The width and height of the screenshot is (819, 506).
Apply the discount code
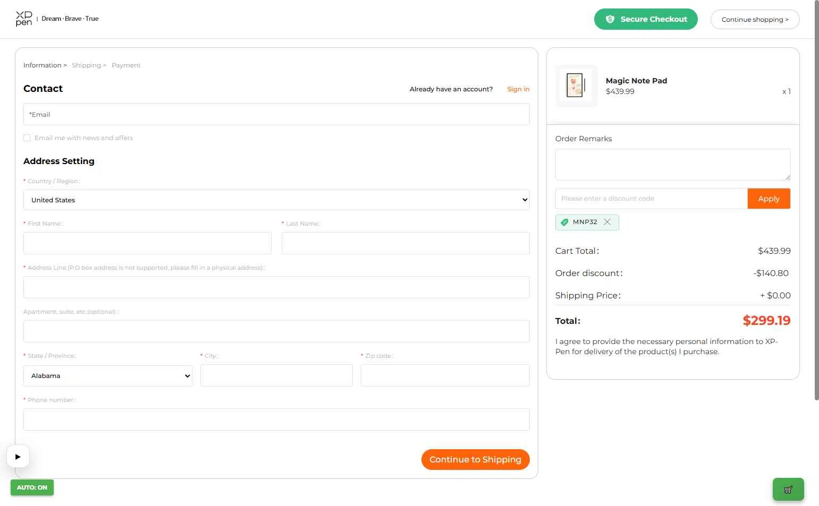click(x=769, y=199)
